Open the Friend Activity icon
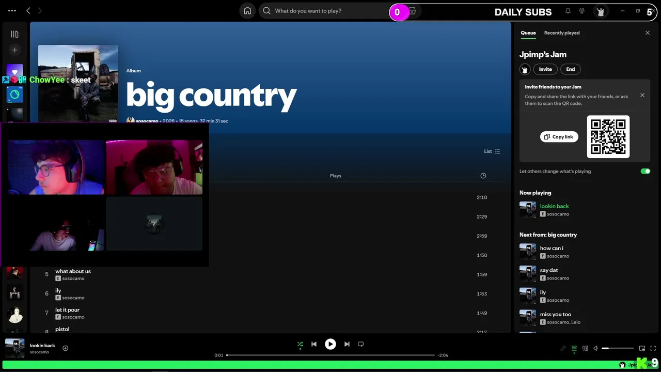This screenshot has height=372, width=661. click(582, 11)
